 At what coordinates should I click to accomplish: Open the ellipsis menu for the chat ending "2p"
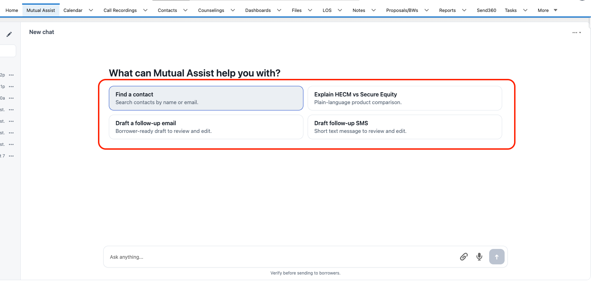[x=11, y=75]
